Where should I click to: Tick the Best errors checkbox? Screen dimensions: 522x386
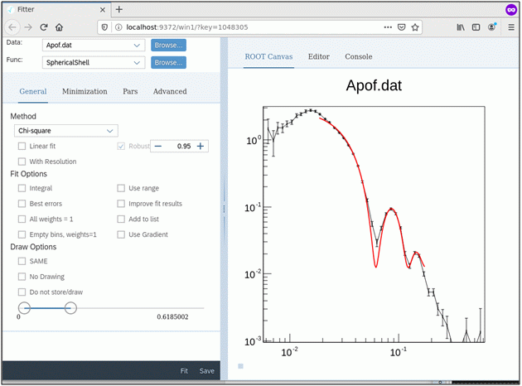point(22,204)
